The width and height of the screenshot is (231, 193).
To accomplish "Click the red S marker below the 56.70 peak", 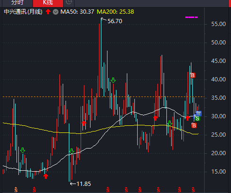I will (x=108, y=190).
